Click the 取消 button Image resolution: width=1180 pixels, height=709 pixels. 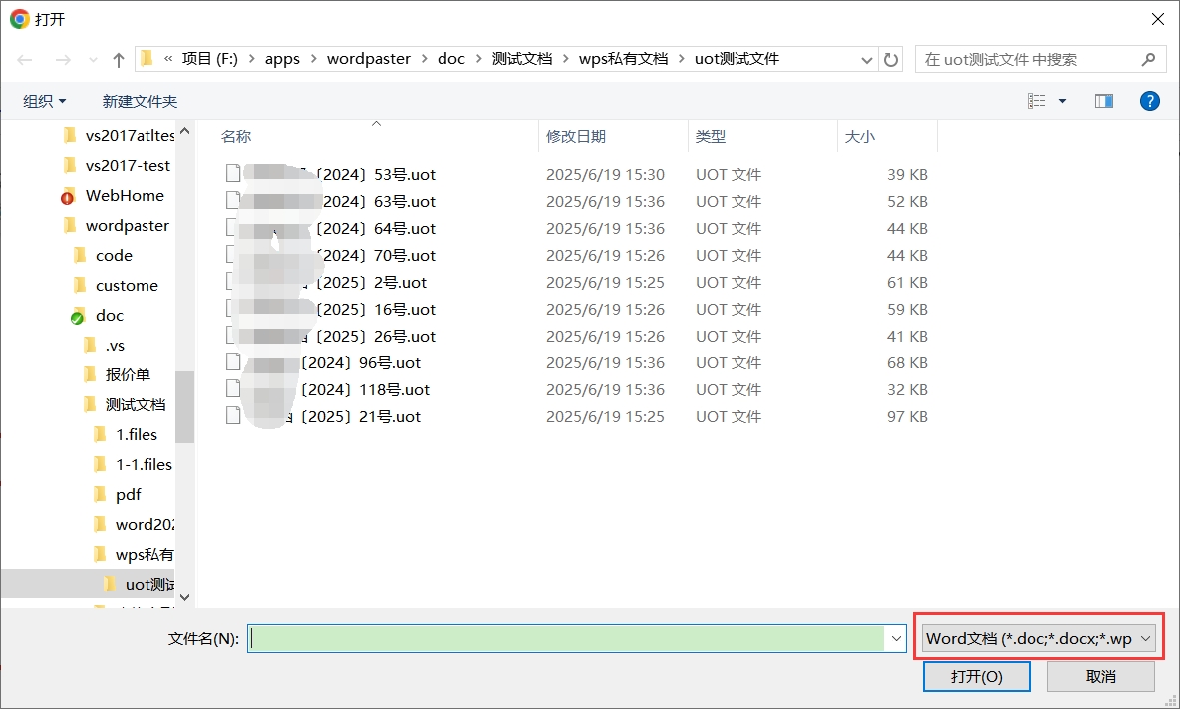click(1101, 677)
